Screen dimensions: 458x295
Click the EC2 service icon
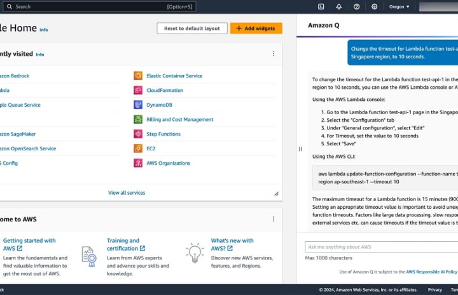[138, 148]
